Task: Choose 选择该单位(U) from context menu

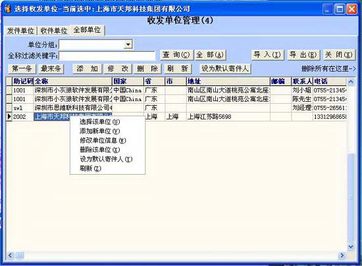Action: [x=107, y=122]
